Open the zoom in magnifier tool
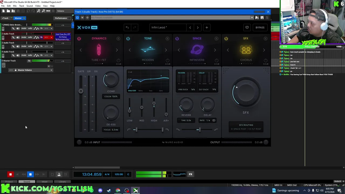345x194 pixels. [x=39, y=11]
